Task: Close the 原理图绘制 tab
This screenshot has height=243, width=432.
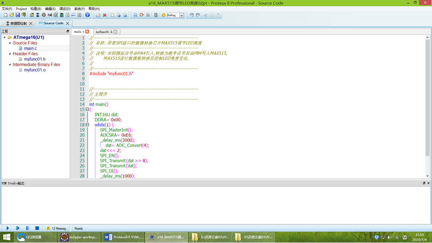Action: (31, 23)
